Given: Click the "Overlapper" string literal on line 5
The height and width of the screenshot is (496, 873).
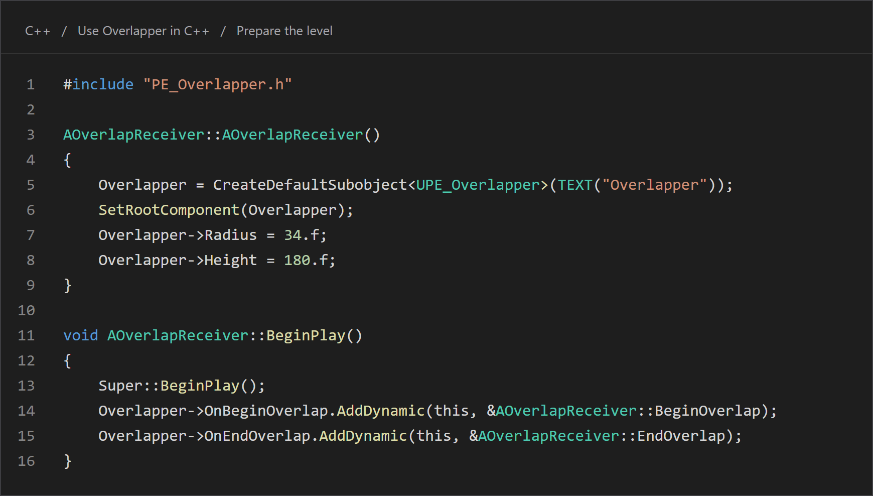Looking at the screenshot, I should click(655, 185).
